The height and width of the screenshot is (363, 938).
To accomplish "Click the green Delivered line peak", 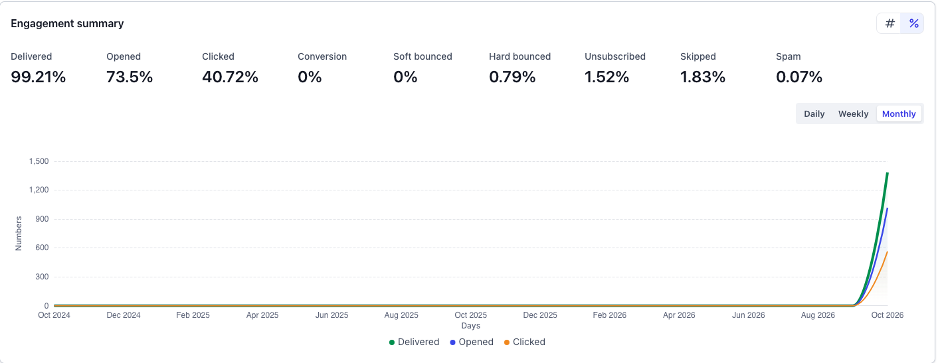I will coord(887,175).
